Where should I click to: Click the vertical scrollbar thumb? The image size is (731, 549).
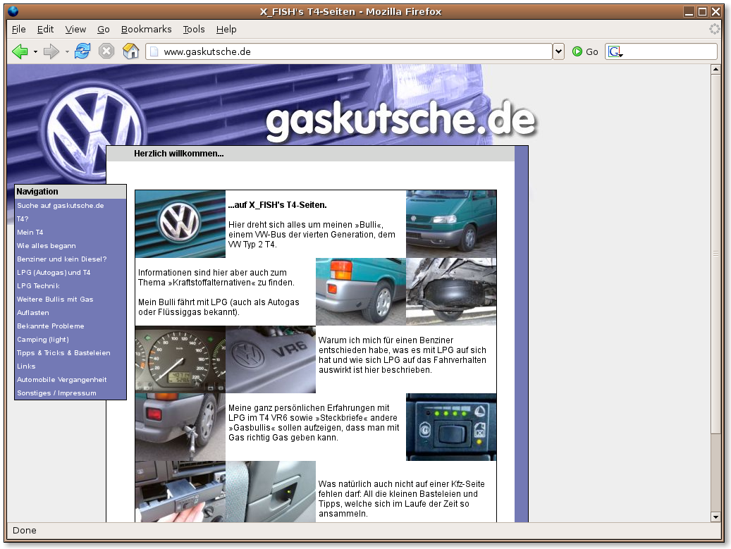715,254
